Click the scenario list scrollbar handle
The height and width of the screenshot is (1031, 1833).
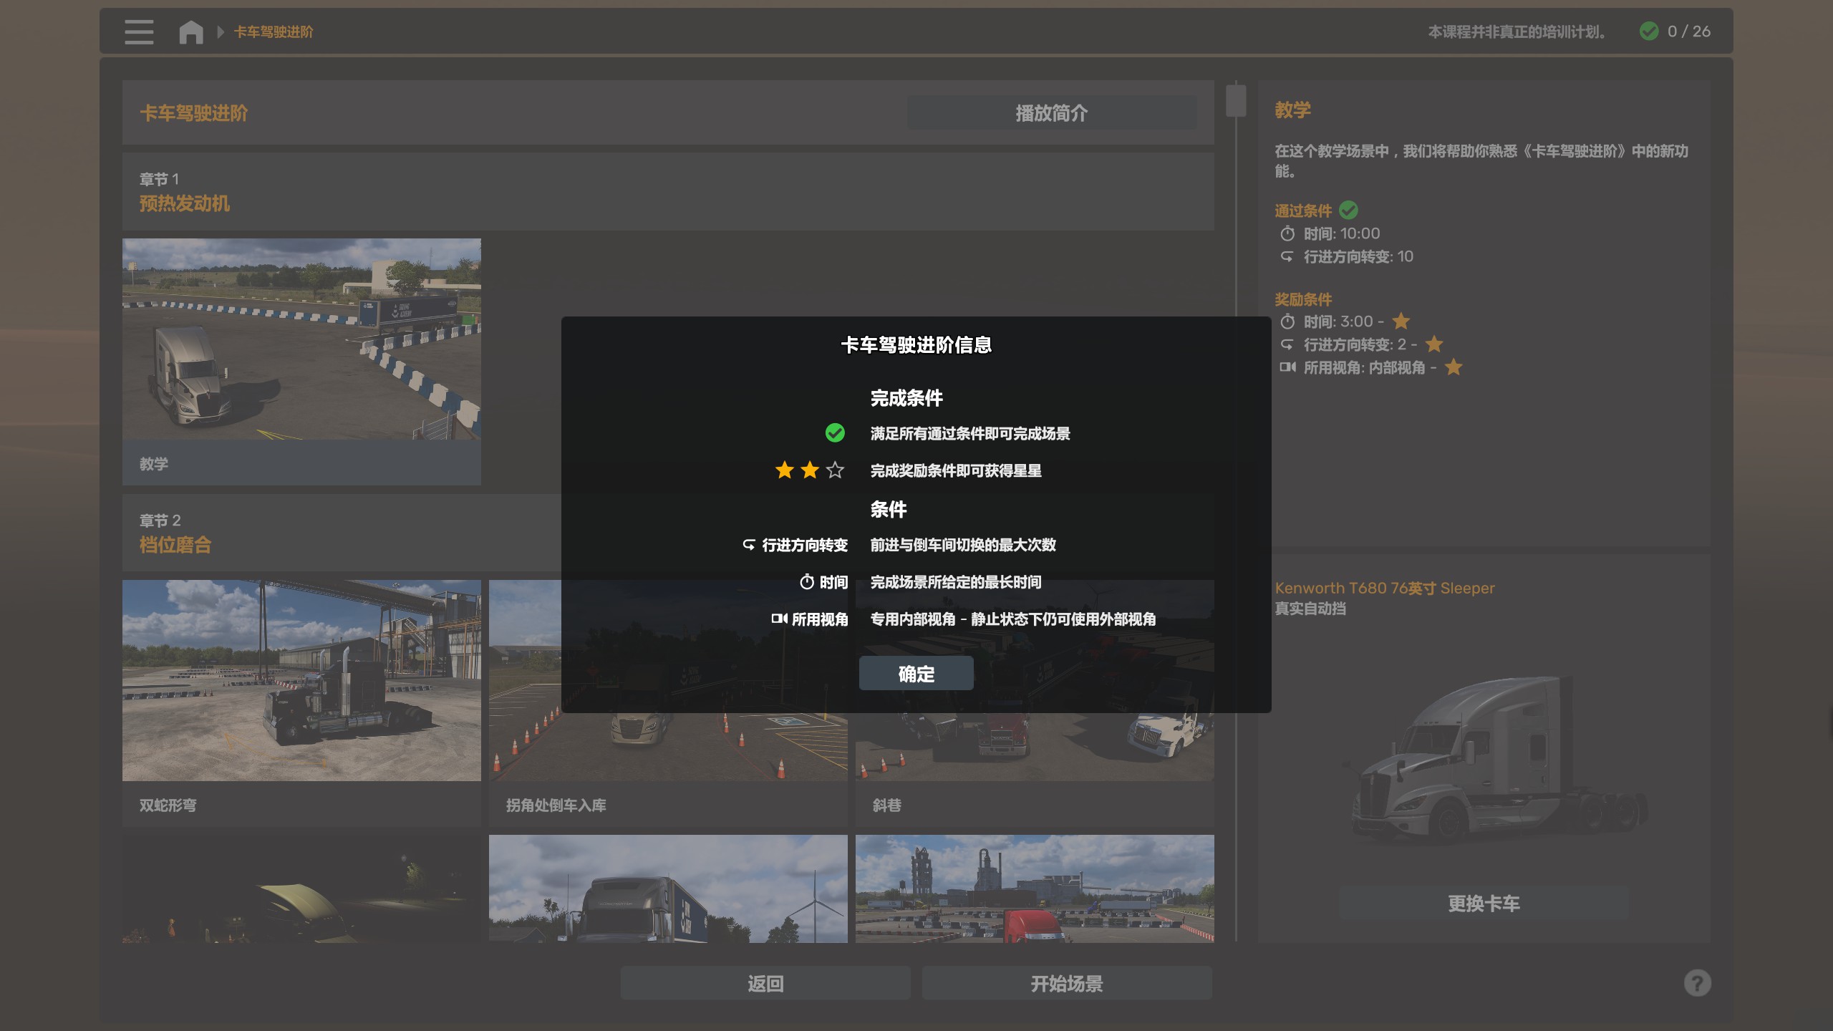click(1236, 100)
